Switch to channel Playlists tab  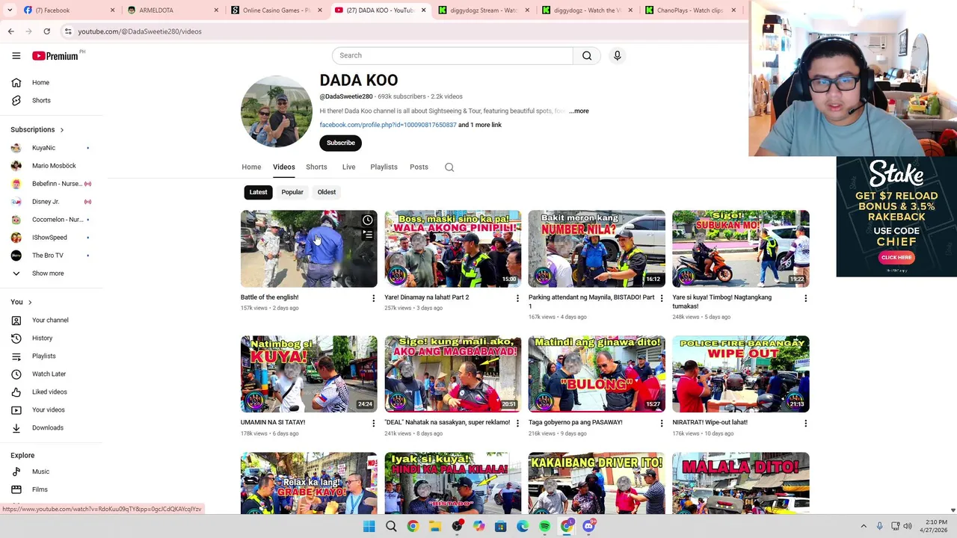[384, 167]
